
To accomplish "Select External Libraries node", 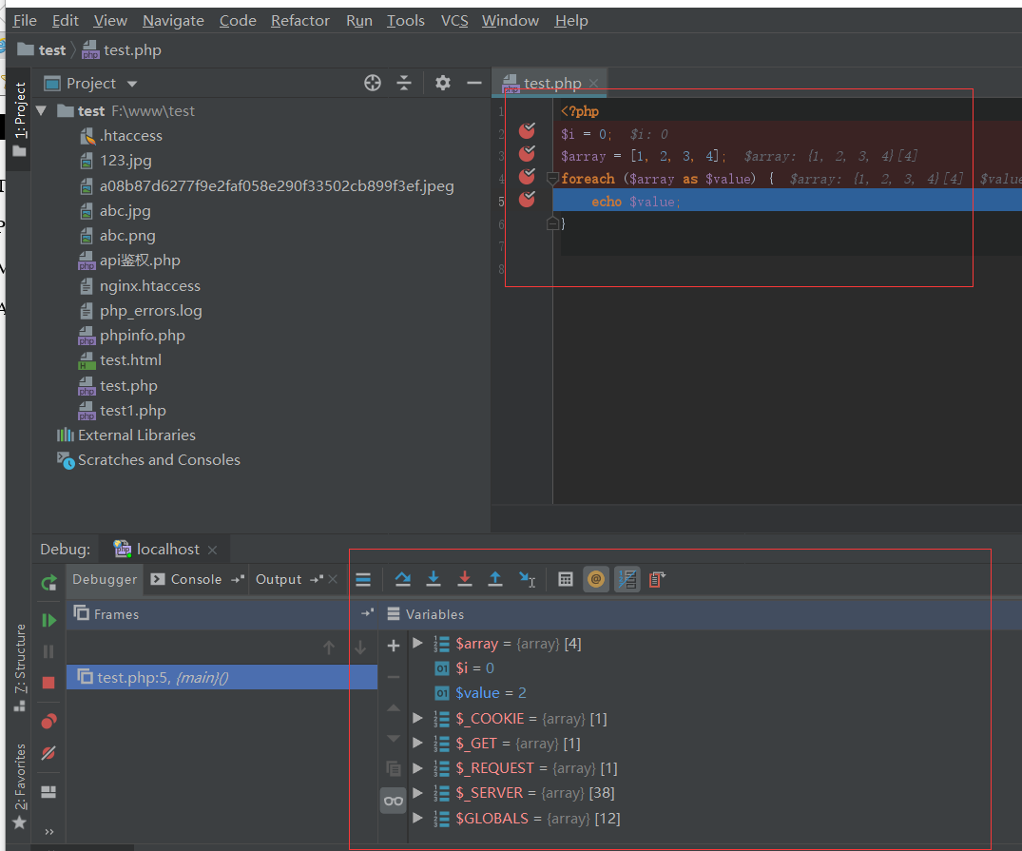I will point(137,435).
